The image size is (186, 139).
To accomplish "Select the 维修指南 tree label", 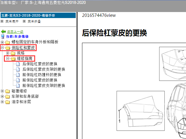I will [25, 58].
